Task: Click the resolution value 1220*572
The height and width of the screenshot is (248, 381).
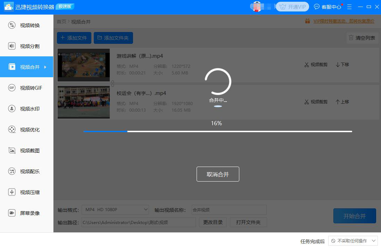Action: (x=181, y=66)
